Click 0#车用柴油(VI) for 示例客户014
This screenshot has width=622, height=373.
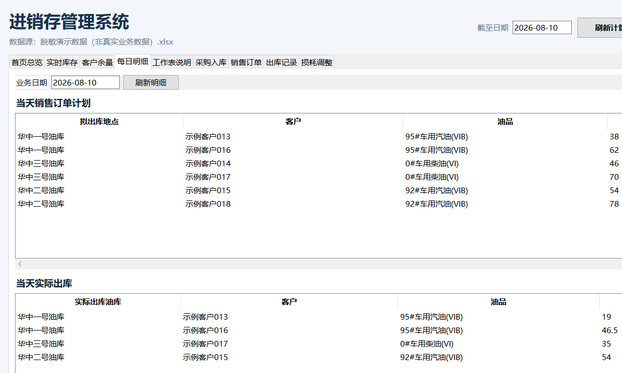432,164
